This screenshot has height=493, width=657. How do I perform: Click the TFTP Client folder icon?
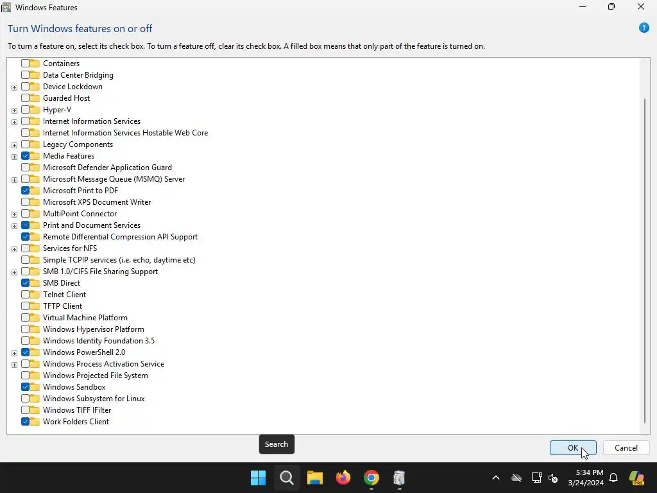tap(35, 306)
